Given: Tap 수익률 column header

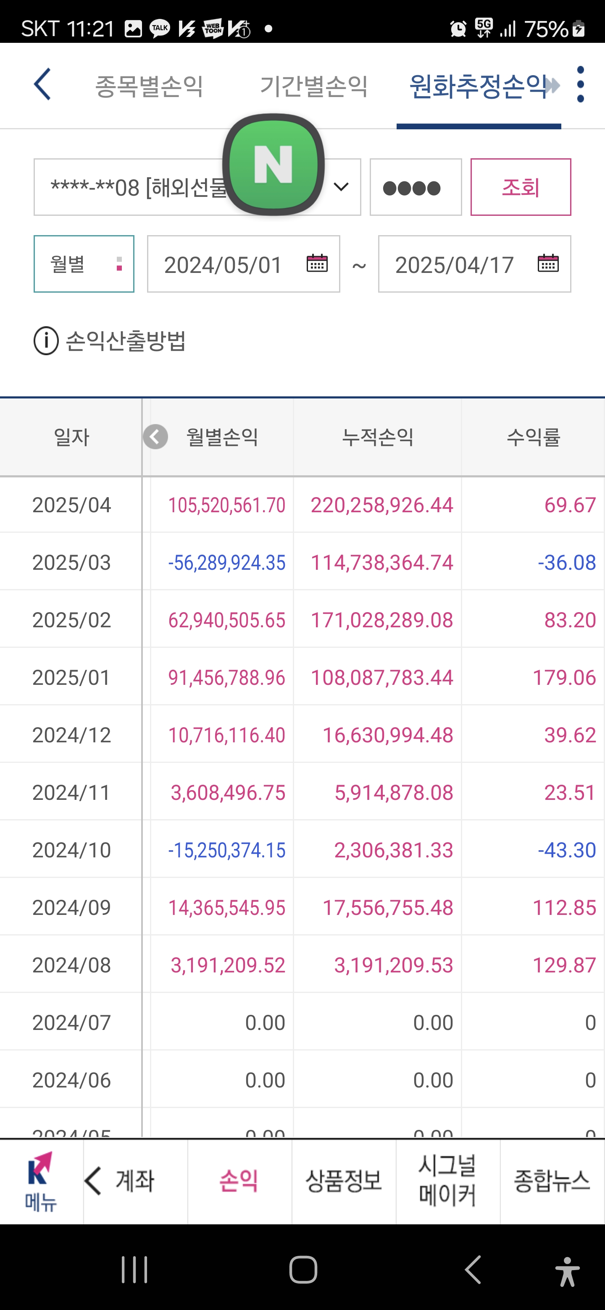Looking at the screenshot, I should point(533,437).
